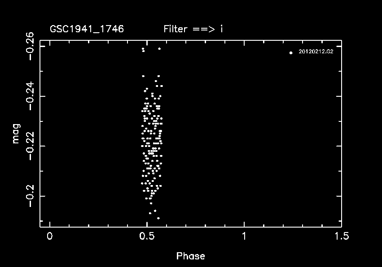
Task: Click the x-axis tick label 0
Action: pyautogui.click(x=49, y=236)
